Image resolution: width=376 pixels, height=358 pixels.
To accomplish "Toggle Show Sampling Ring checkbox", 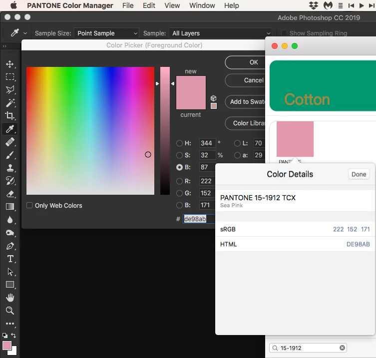I will 284,33.
